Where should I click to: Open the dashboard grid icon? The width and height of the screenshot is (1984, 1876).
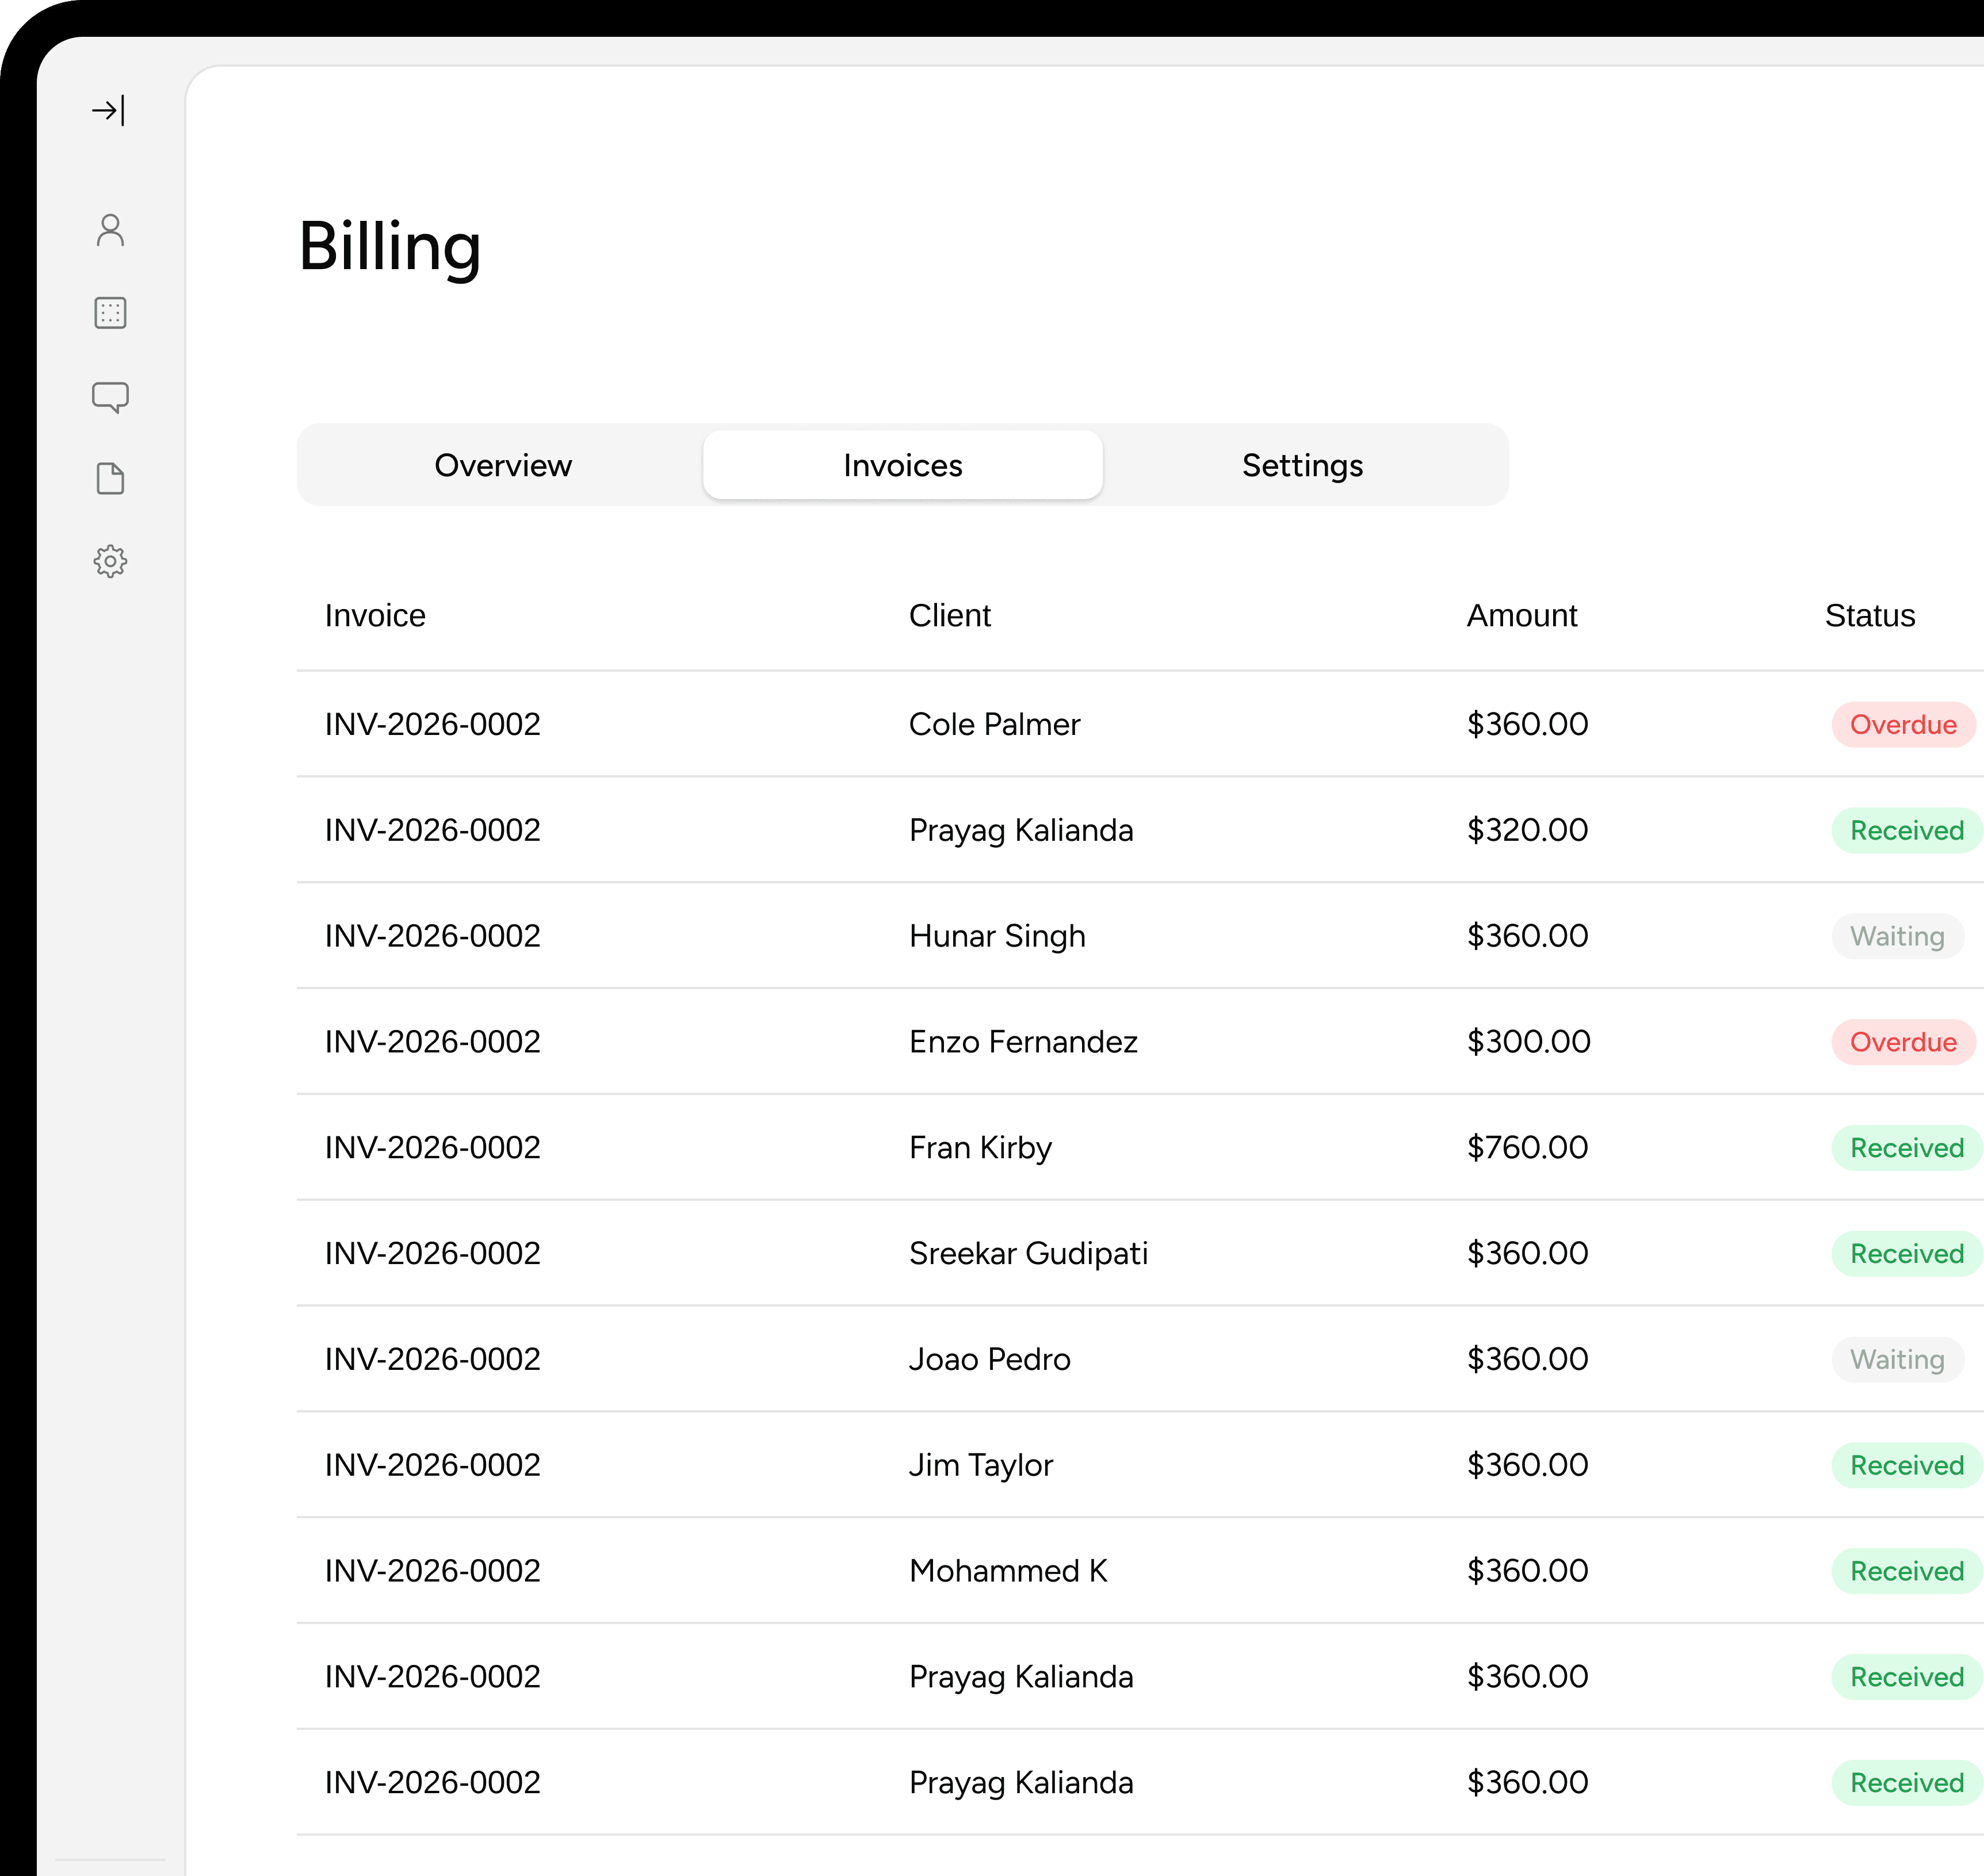[x=110, y=312]
